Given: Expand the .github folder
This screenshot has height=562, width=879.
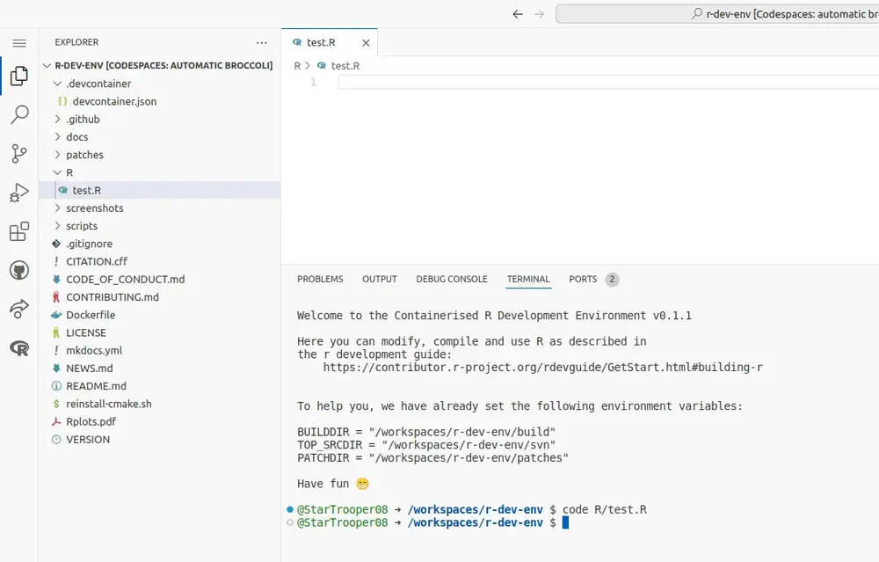Looking at the screenshot, I should (x=83, y=119).
